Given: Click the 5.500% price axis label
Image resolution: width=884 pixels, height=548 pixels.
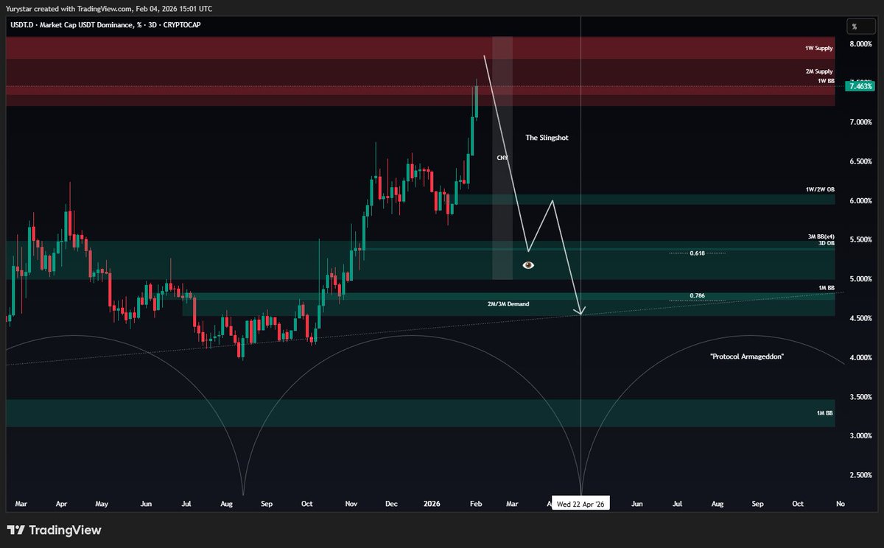Looking at the screenshot, I should tap(860, 240).
